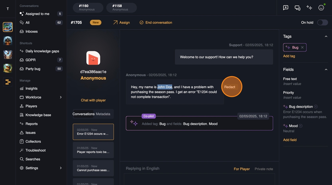Switch to the Conversations tab

click(x=83, y=114)
